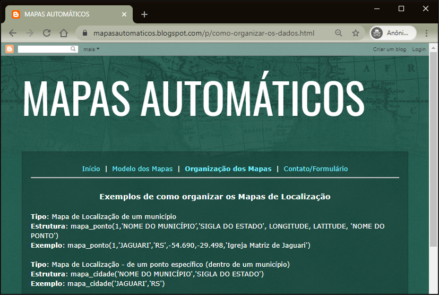This screenshot has width=439, height=295.
Task: Open Organização dos Mapas page
Action: coord(228,169)
